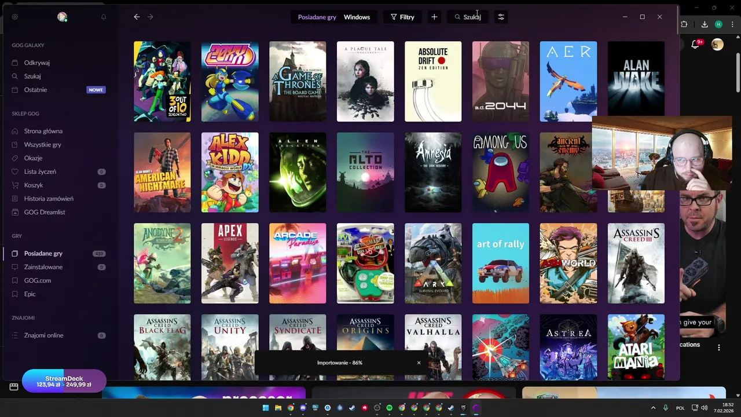Close the Importowanie progress popup
The height and width of the screenshot is (417, 741).
point(419,363)
